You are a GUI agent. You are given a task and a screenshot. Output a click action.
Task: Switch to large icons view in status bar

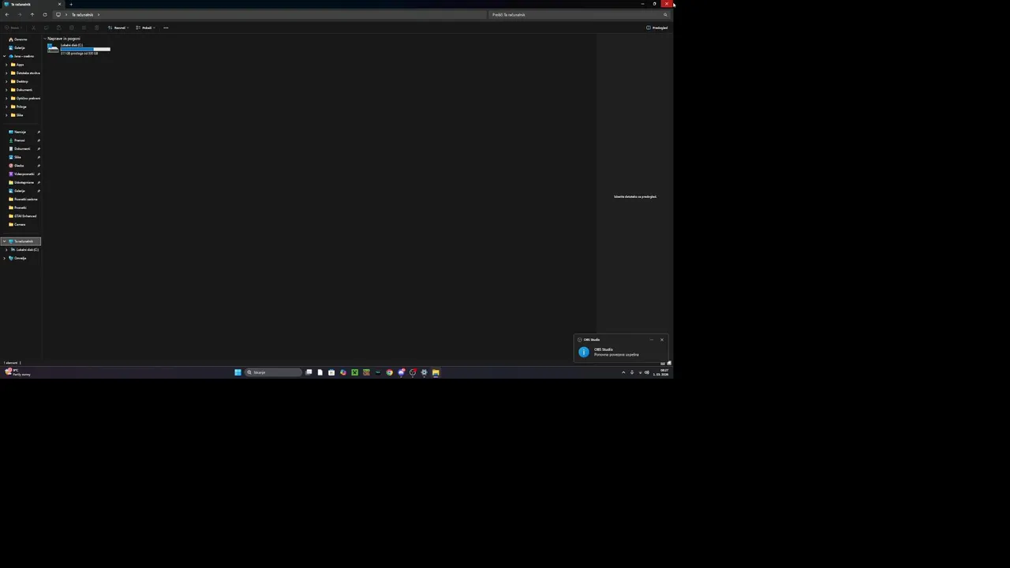point(668,363)
